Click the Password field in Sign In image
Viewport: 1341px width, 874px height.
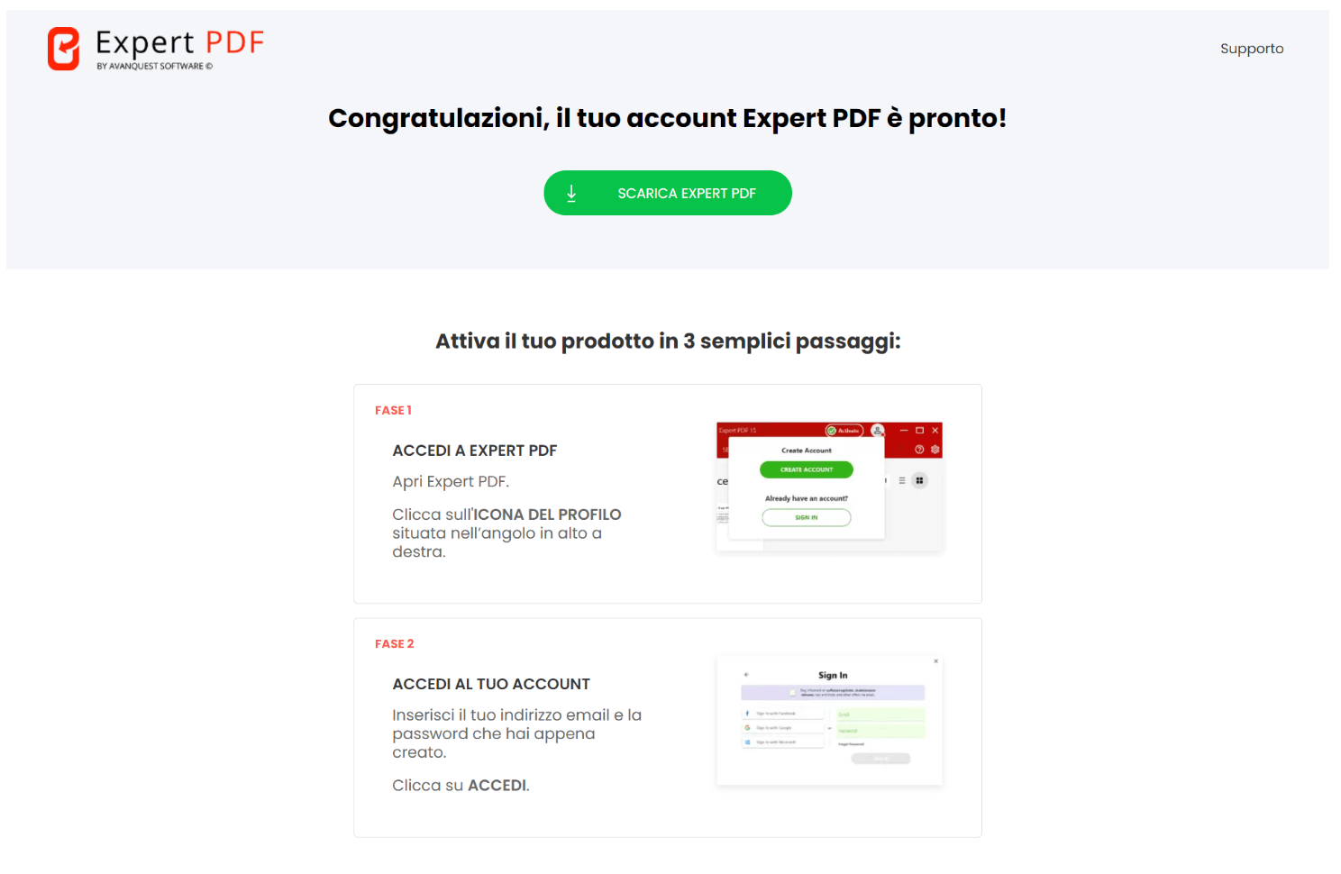[880, 731]
